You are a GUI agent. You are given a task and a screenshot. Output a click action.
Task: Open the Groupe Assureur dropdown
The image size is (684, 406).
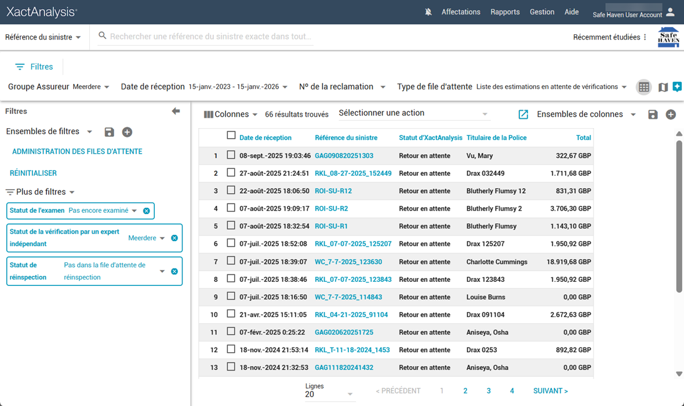[91, 87]
